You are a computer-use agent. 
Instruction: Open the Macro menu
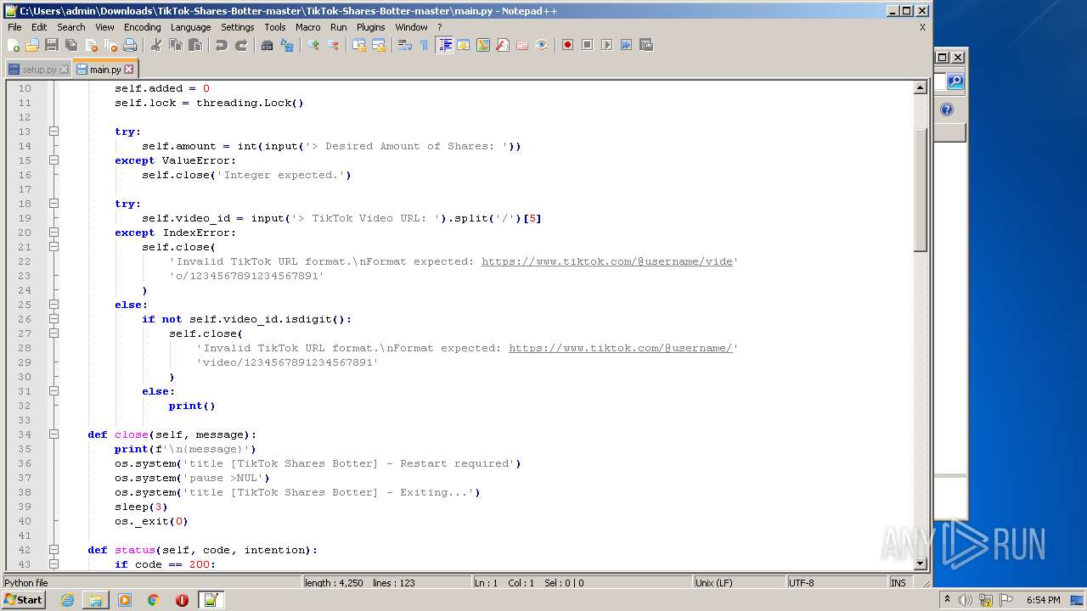coord(307,27)
